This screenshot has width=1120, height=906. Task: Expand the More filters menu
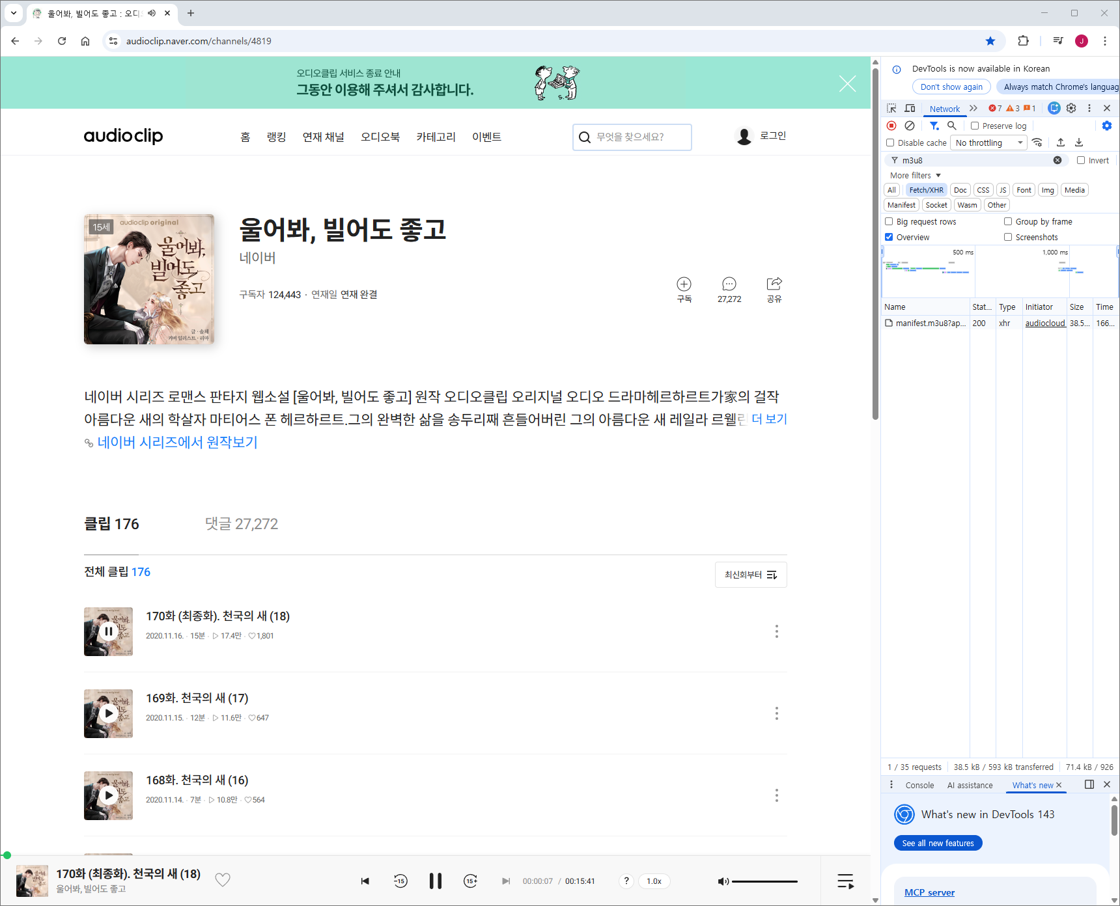point(916,175)
